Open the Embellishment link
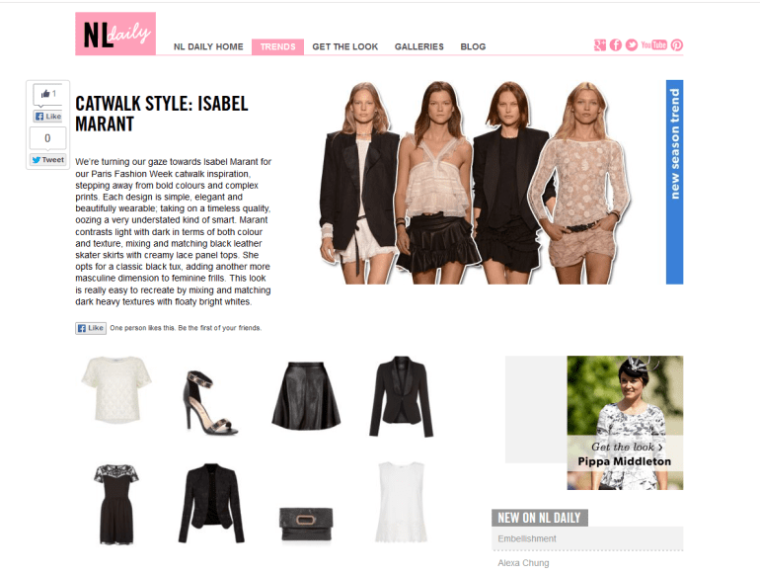760x575 pixels. click(x=527, y=538)
